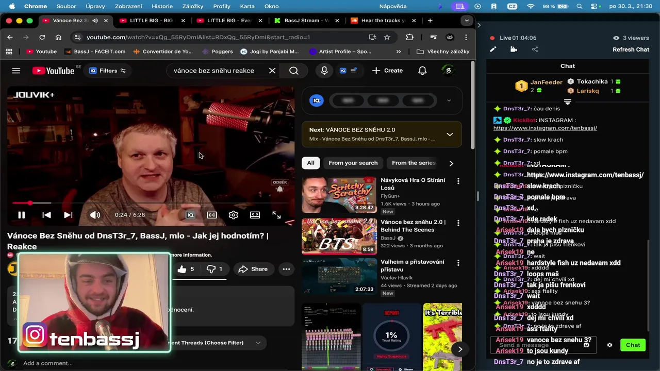
Task: Expand the IQ extension panel chevron
Action: [x=449, y=100]
